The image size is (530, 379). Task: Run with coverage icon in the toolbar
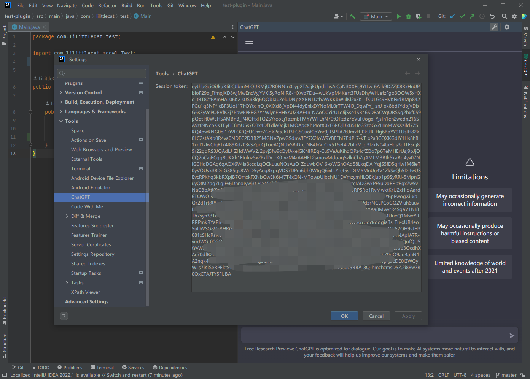click(x=419, y=16)
